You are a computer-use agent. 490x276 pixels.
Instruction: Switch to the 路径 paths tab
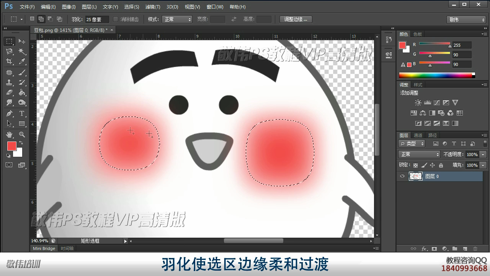tap(433, 135)
